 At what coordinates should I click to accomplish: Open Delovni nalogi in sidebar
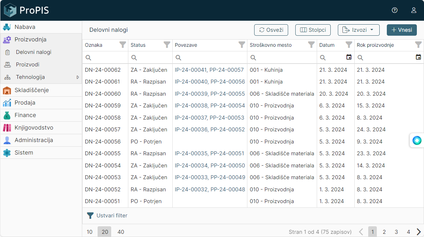(41, 52)
